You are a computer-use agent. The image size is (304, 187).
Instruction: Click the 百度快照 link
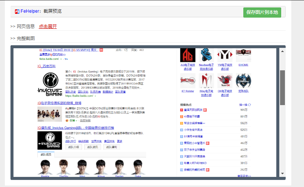[85, 120]
